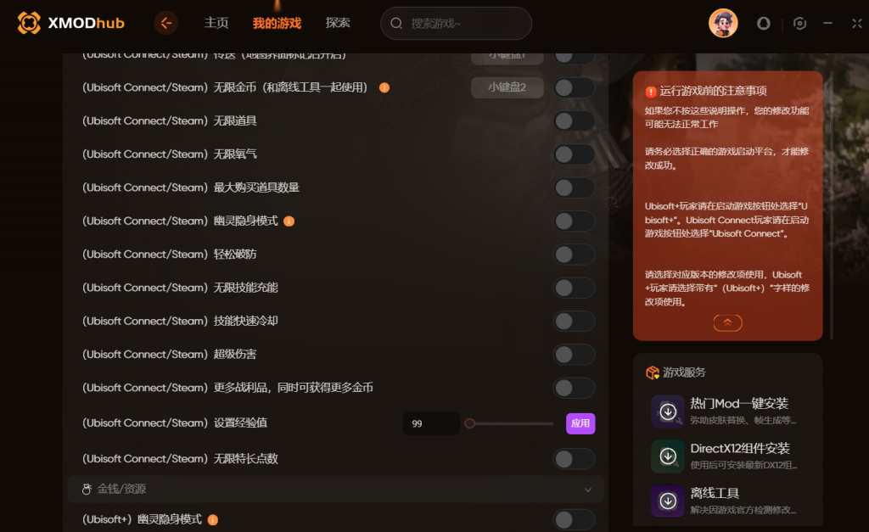Click info icon beside 无限金币 option
Image resolution: width=869 pixels, height=532 pixels.
(384, 87)
